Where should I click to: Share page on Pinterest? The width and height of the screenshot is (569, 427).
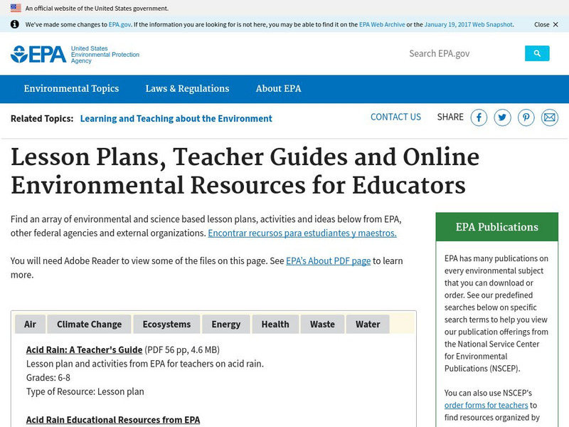tap(526, 117)
